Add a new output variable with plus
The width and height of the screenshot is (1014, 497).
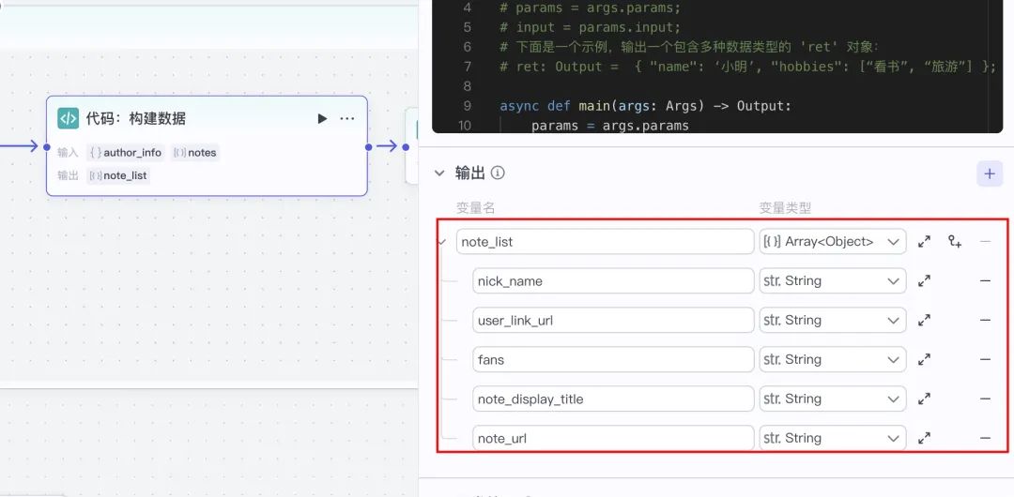coord(990,173)
